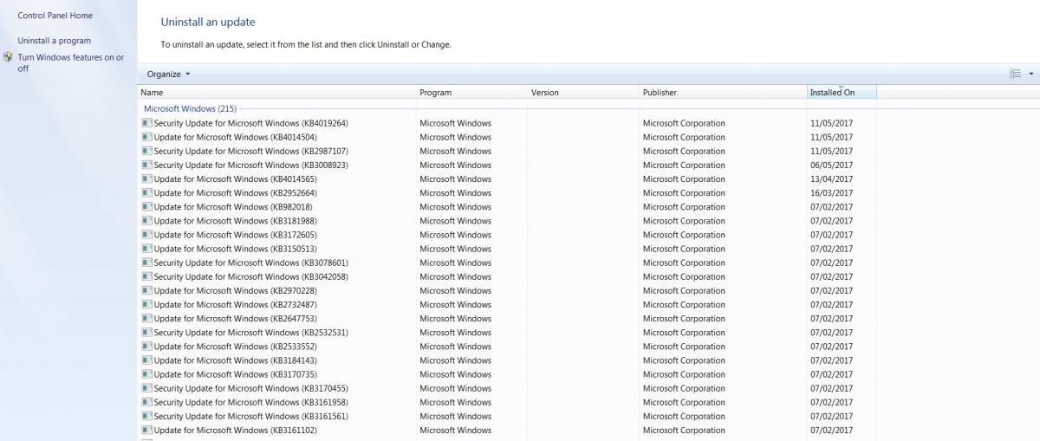Click the icon beside Update KB4014504
The height and width of the screenshot is (441, 1040).
point(146,137)
